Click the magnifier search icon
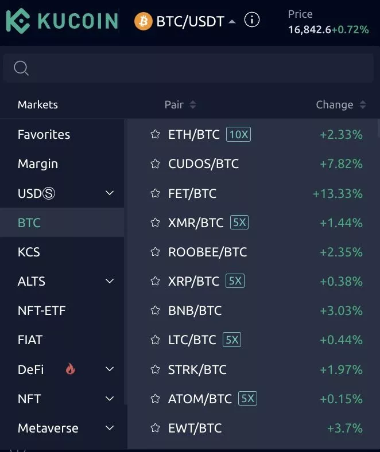The width and height of the screenshot is (380, 452). coord(21,68)
